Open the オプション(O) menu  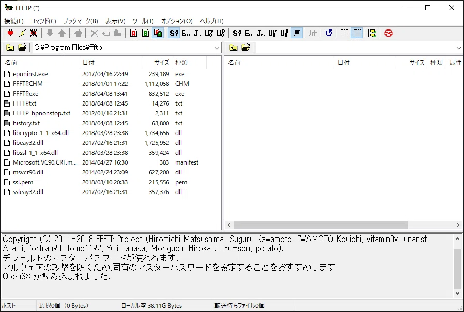[177, 21]
